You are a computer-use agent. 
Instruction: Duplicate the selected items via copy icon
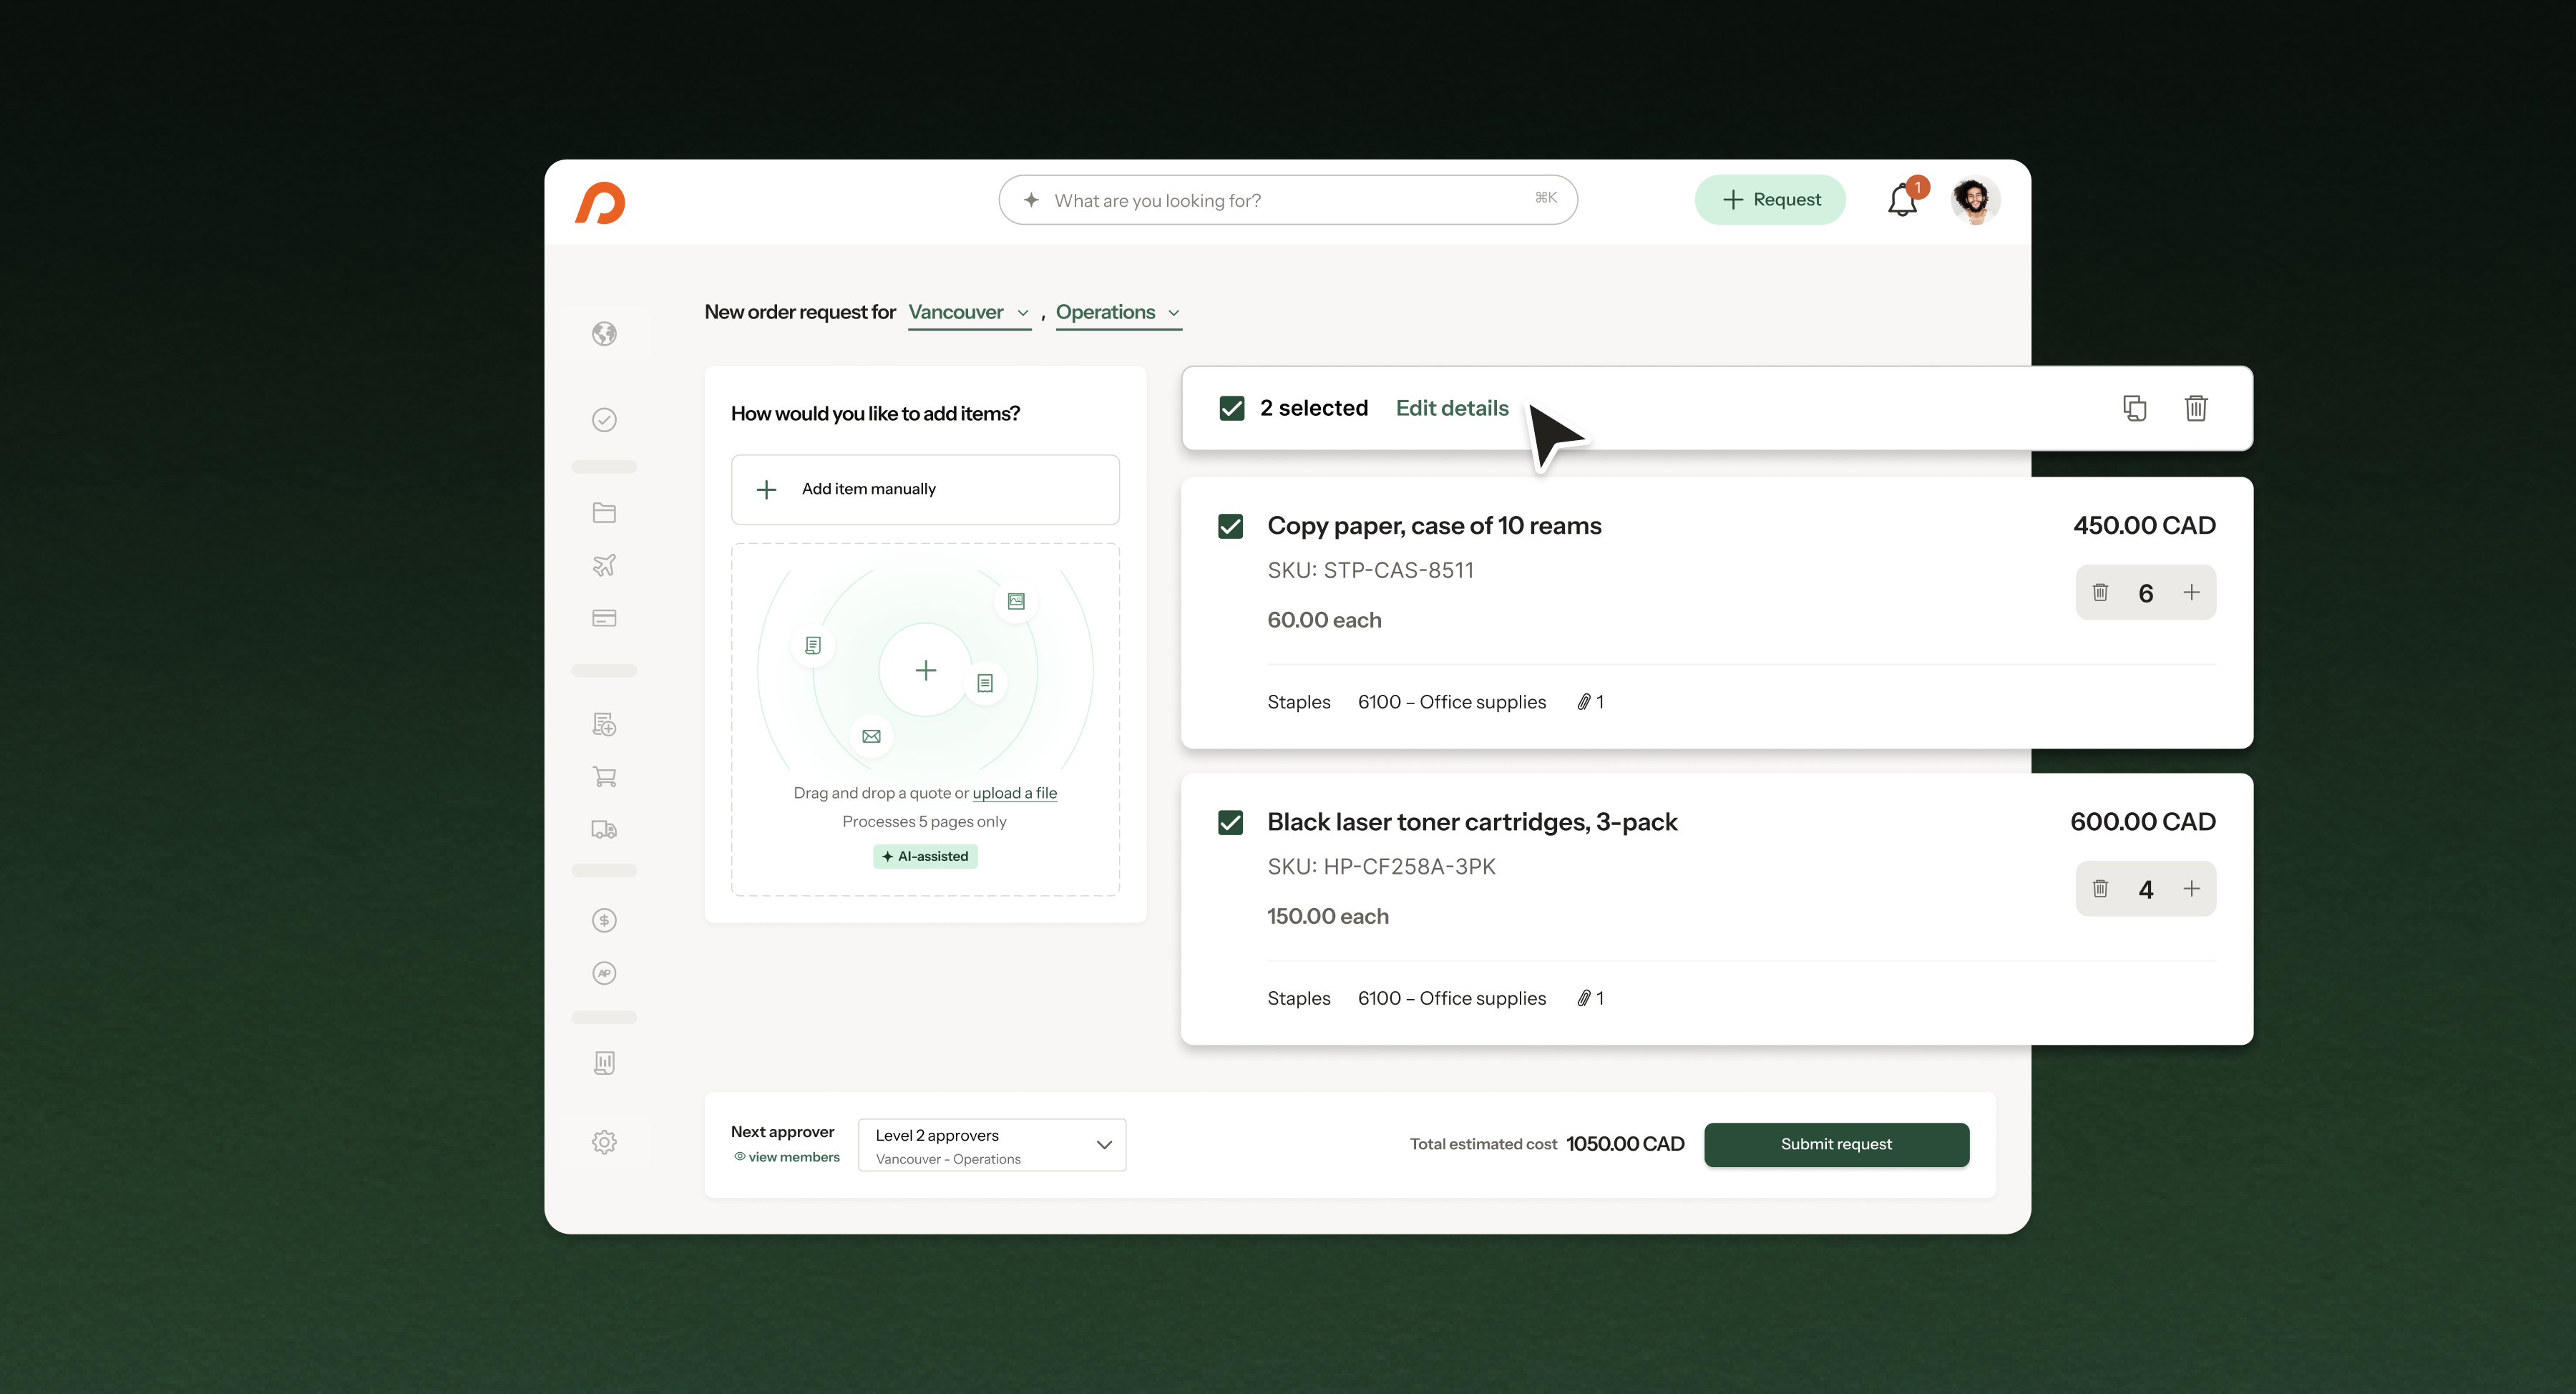tap(2135, 408)
